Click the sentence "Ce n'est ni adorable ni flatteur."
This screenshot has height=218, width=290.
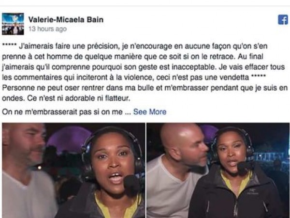coord(79,98)
